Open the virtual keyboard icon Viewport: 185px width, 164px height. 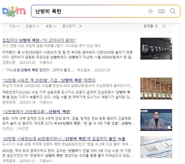[x=161, y=11]
